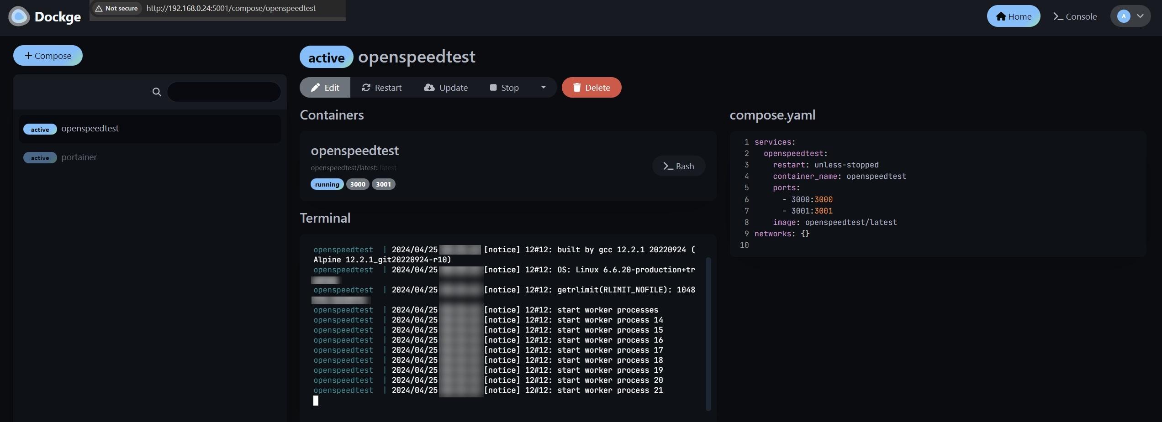
Task: Open the user profile dropdown menu
Action: (1130, 16)
